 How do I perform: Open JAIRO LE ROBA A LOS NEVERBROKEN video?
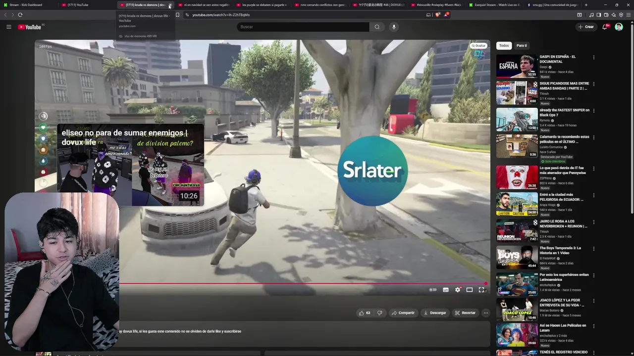click(564, 224)
